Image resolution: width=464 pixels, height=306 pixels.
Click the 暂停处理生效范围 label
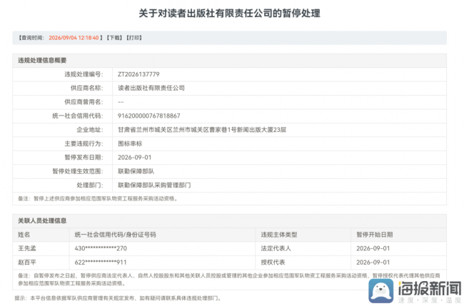[78, 171]
